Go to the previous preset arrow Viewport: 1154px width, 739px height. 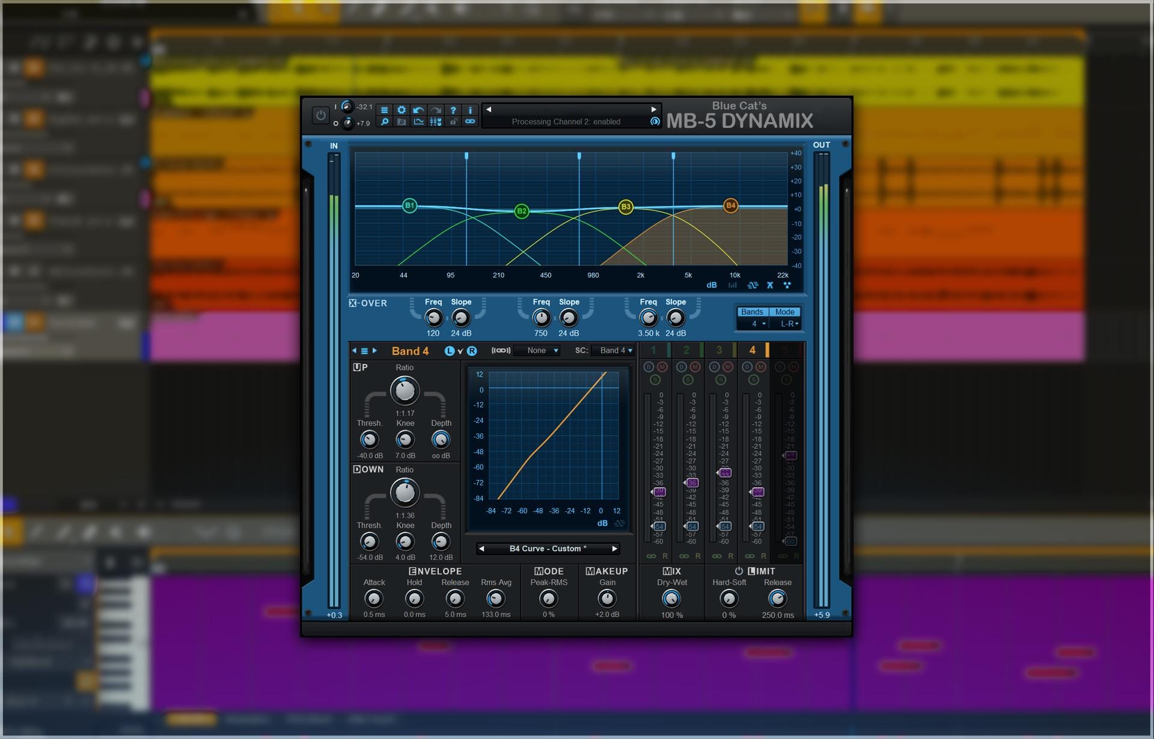point(489,109)
